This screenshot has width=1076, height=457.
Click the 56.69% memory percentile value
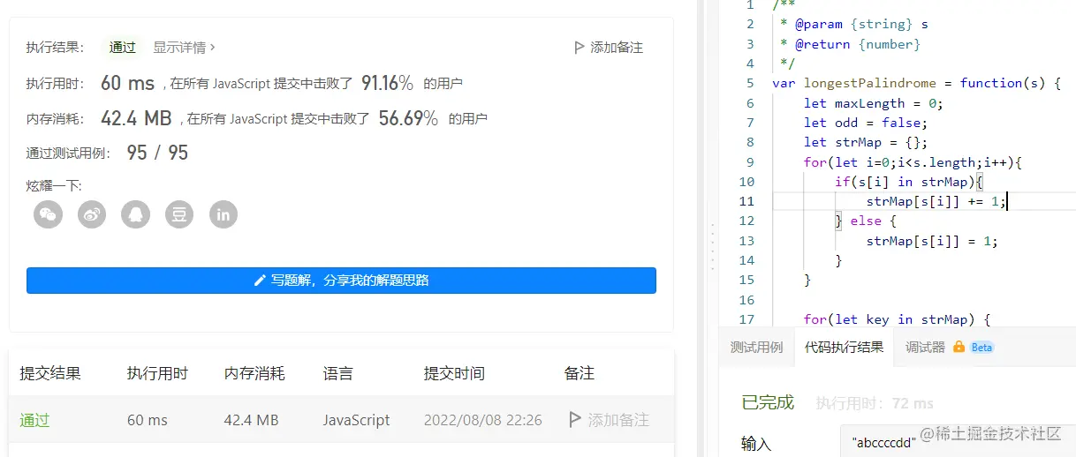(408, 118)
